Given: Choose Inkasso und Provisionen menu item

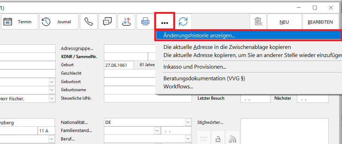Looking at the screenshot, I should pyautogui.click(x=195, y=67).
